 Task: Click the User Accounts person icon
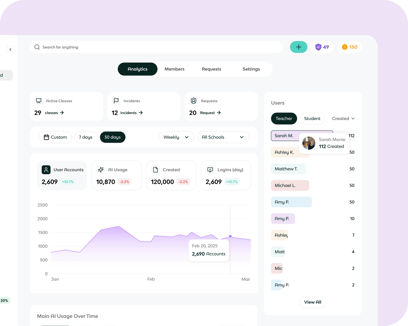(x=46, y=170)
